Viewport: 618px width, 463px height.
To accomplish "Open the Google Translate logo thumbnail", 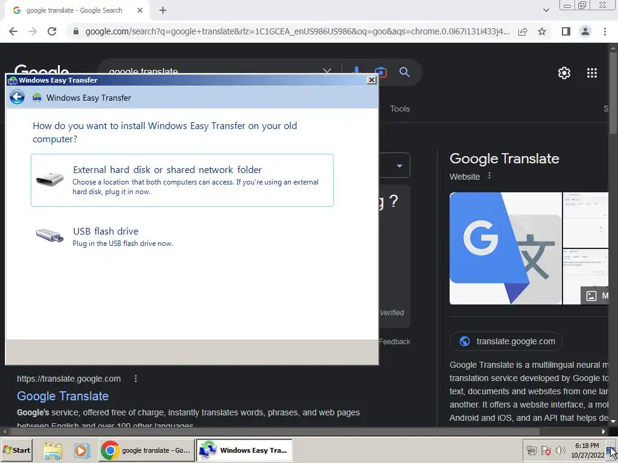I will [x=505, y=248].
